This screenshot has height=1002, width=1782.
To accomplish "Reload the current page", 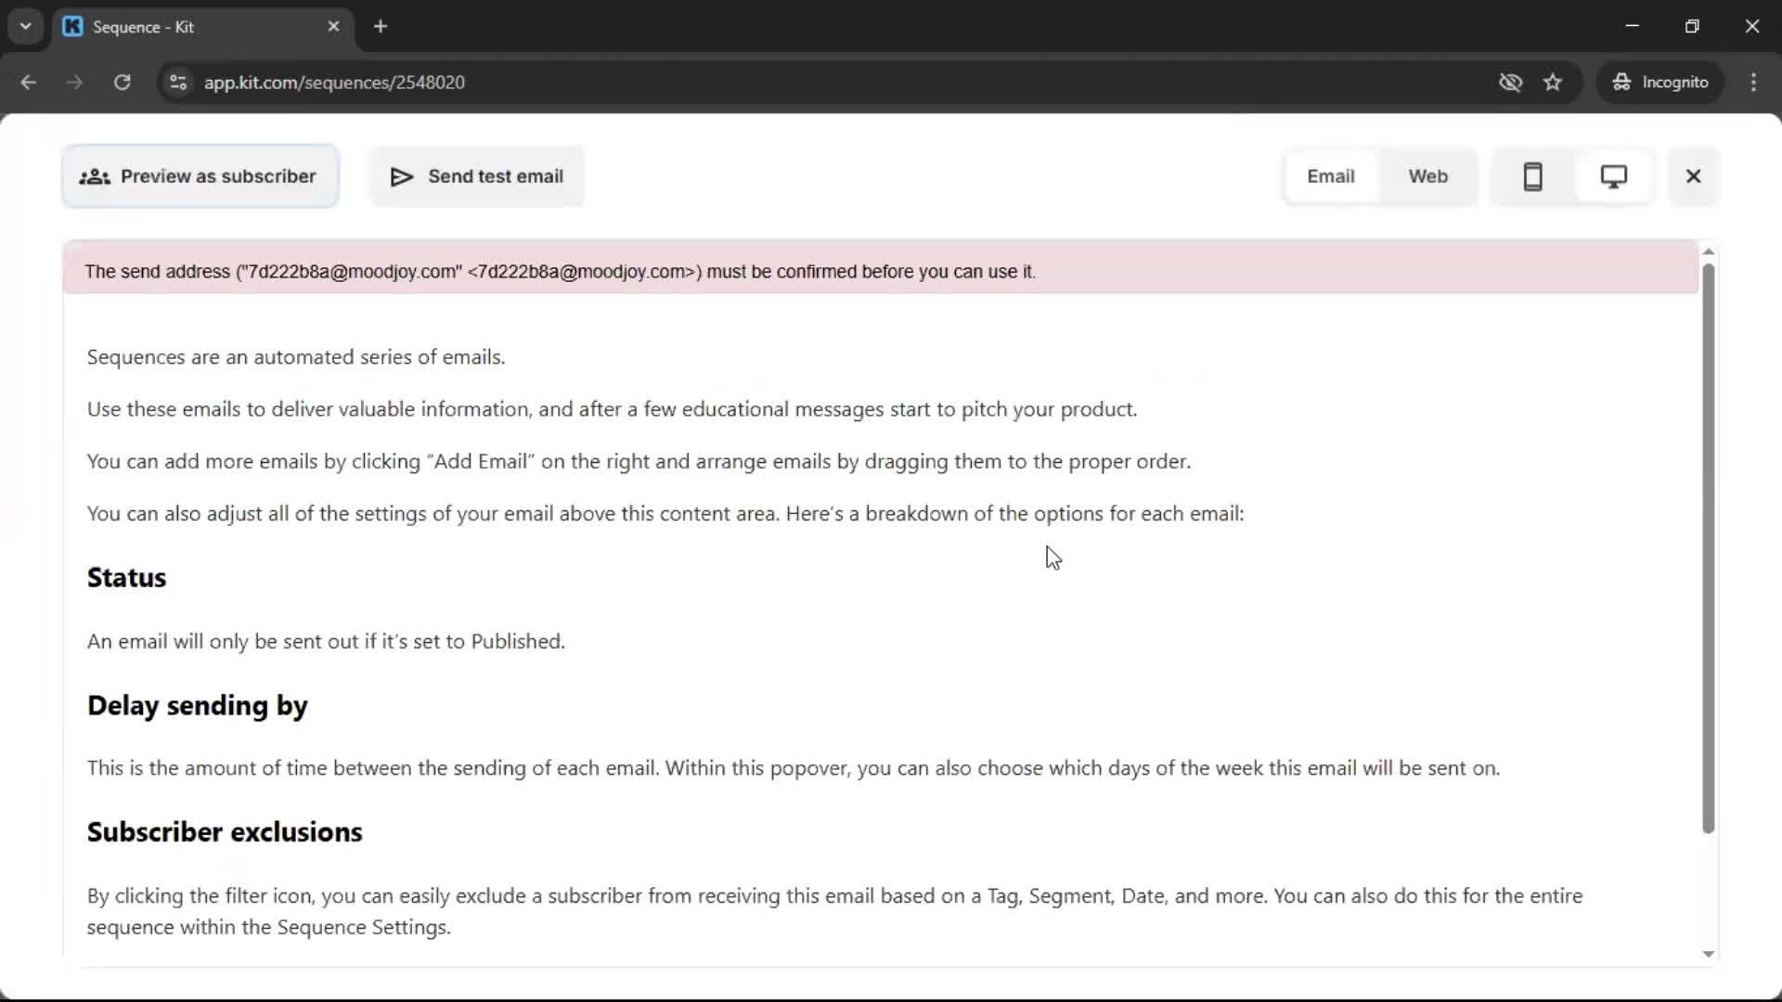I will click(122, 82).
